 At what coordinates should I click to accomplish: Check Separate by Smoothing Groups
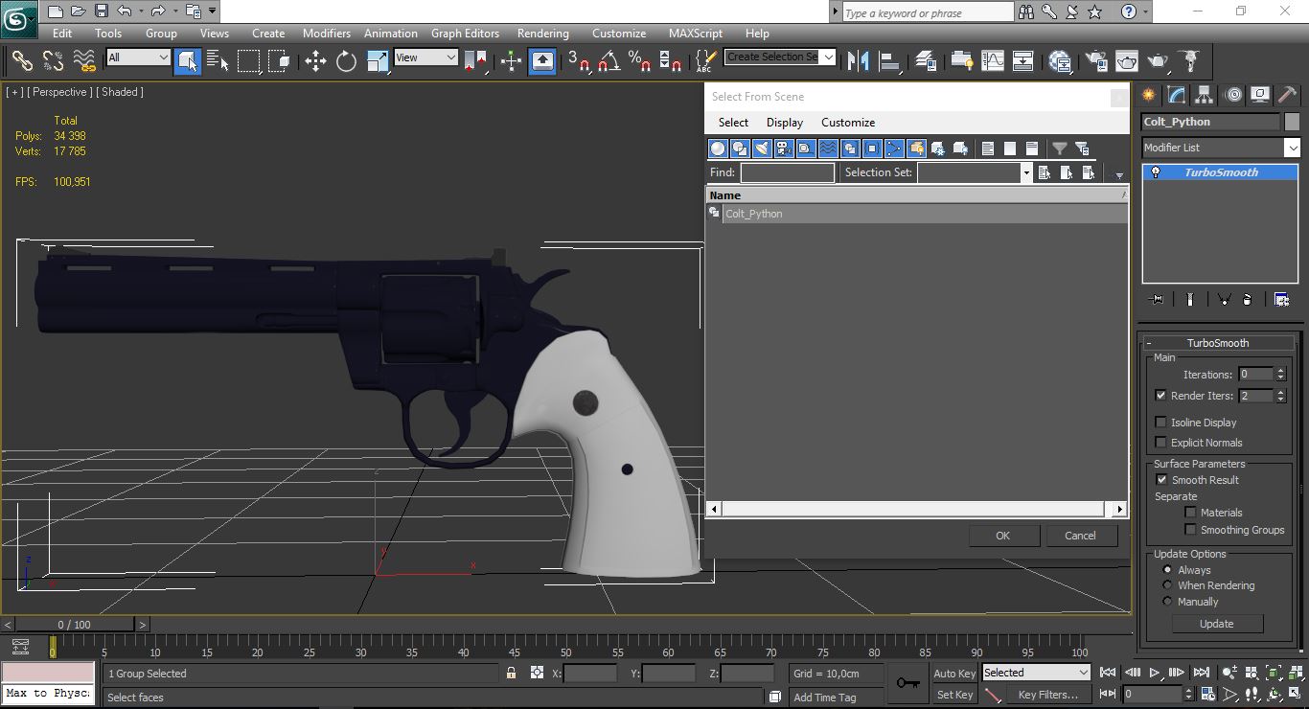[1190, 530]
